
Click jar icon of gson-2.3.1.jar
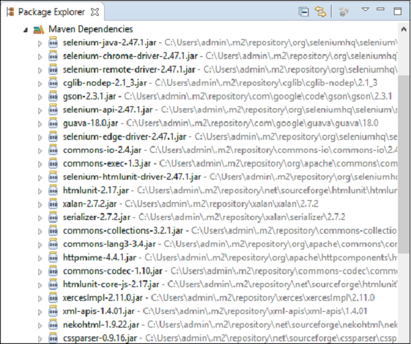point(53,96)
